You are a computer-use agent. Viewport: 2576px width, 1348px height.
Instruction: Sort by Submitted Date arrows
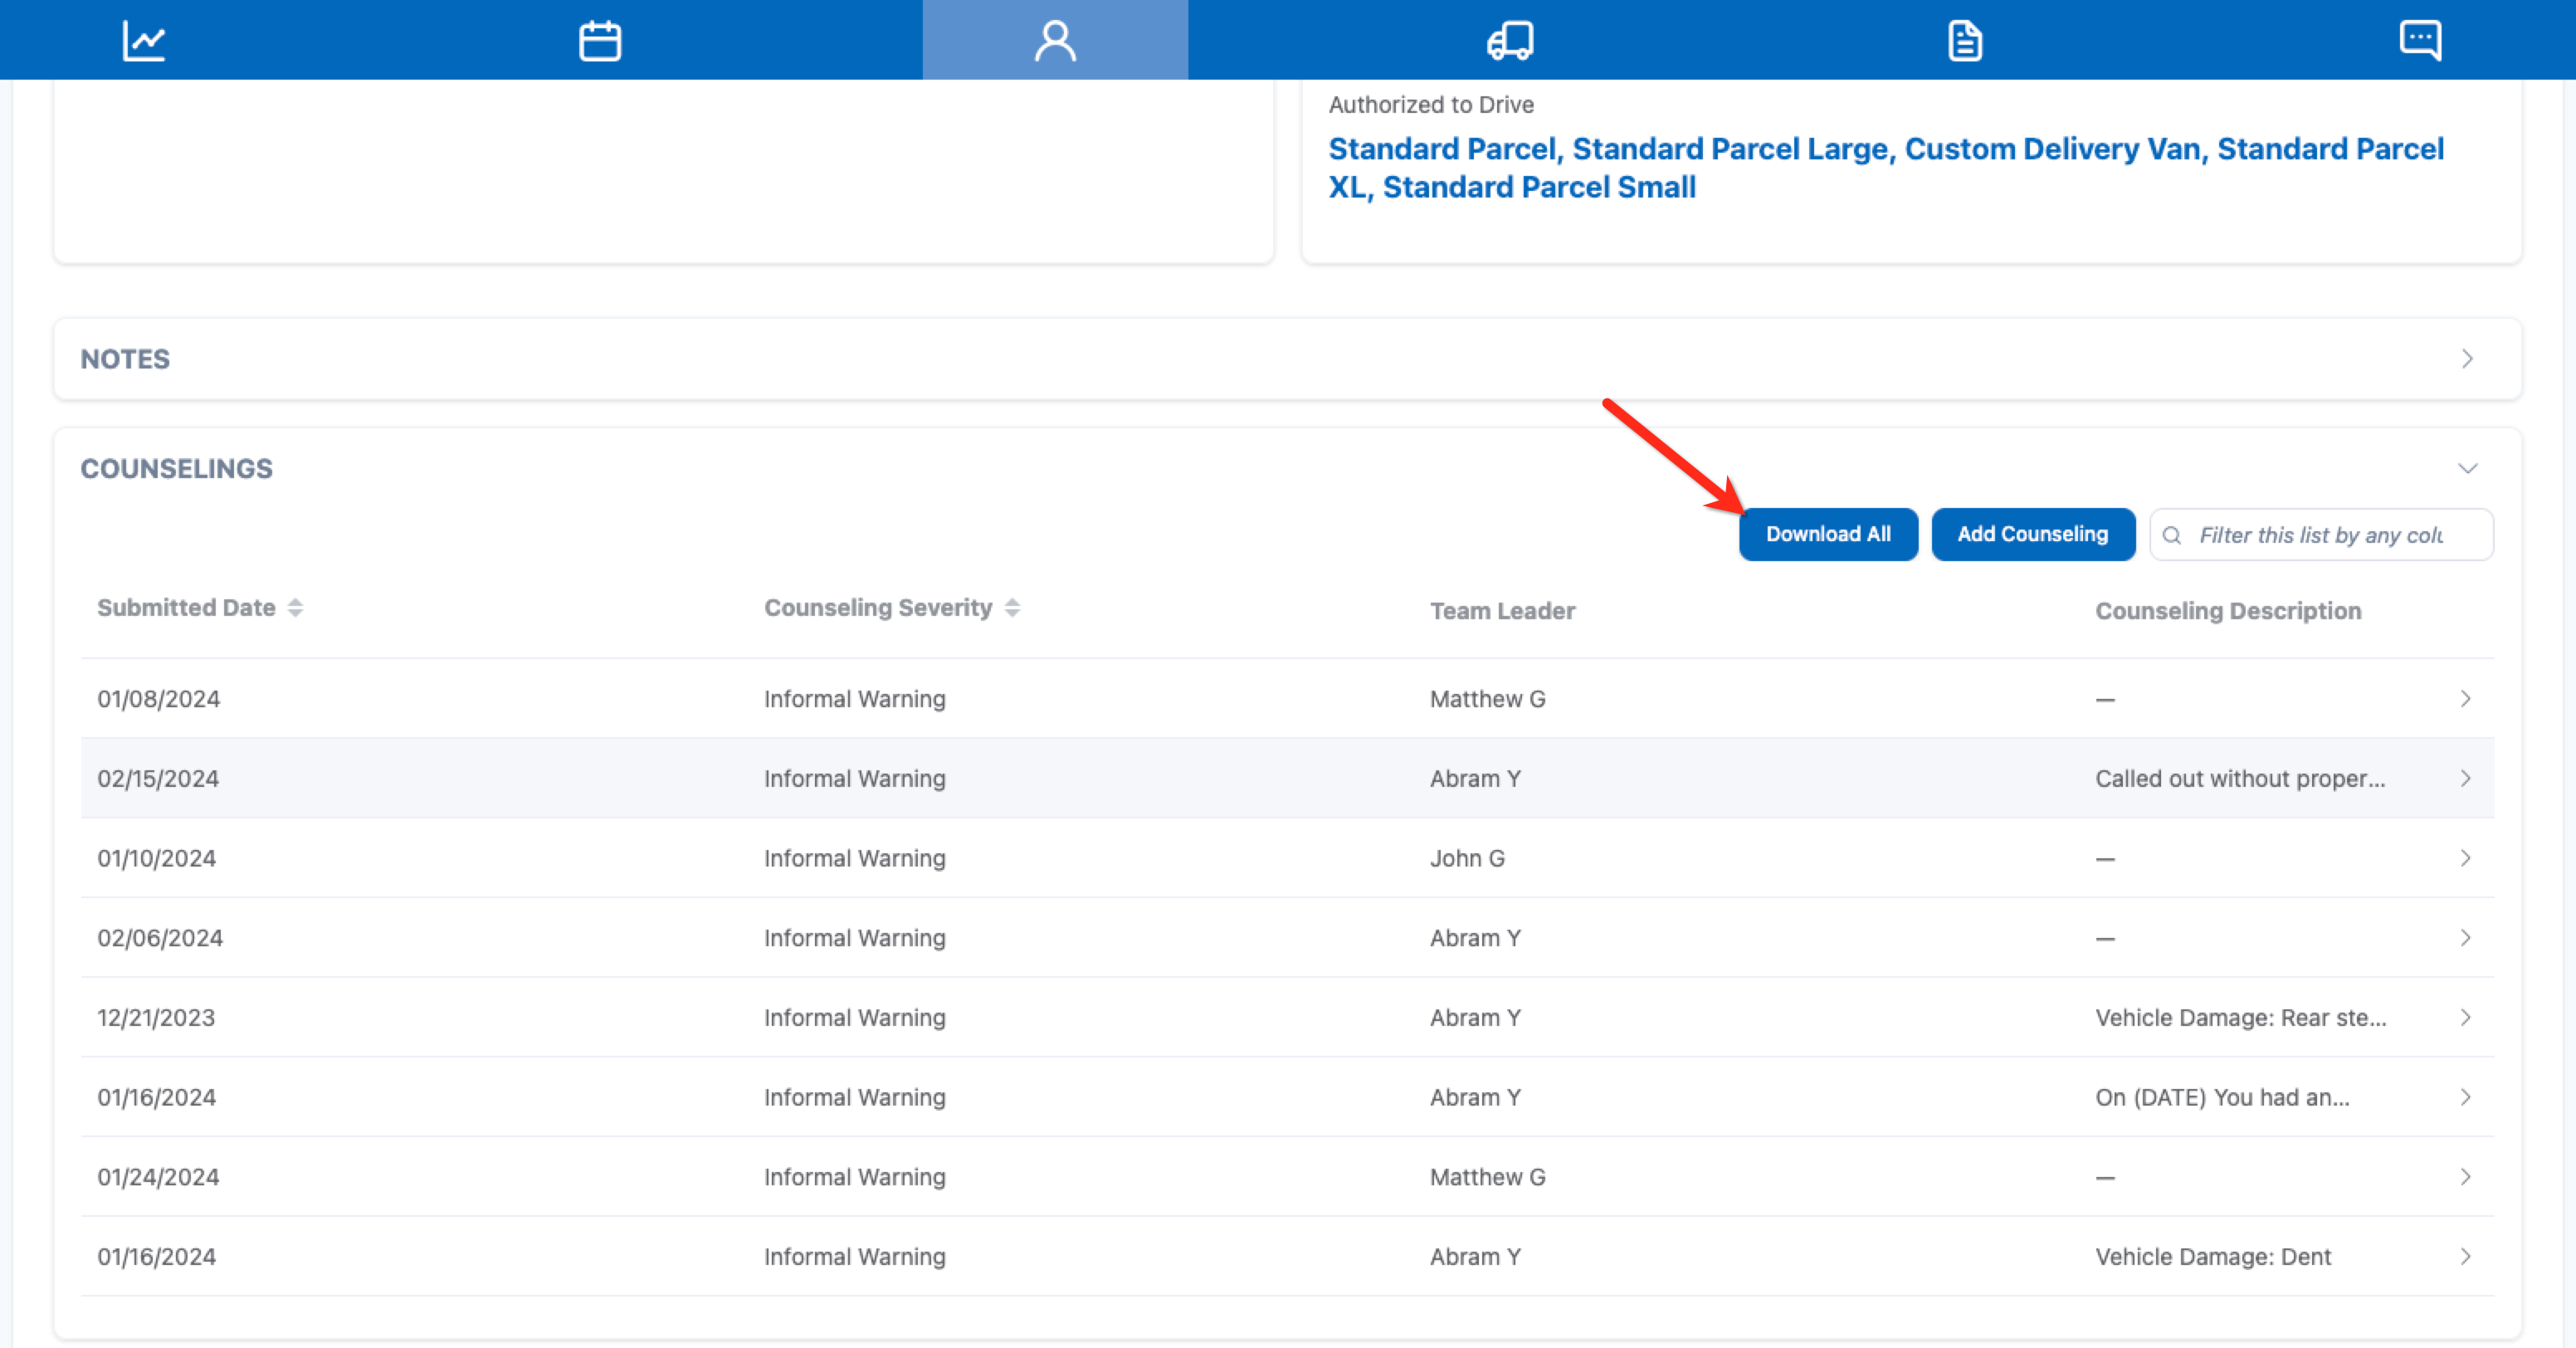click(295, 608)
